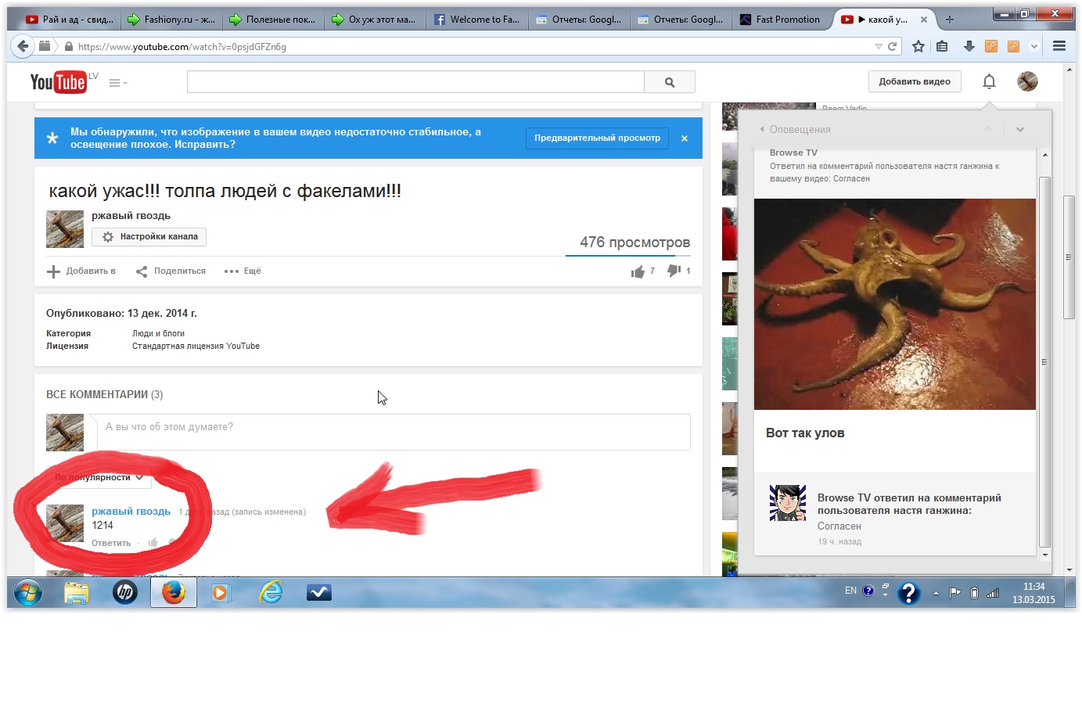The height and width of the screenshot is (704, 1082).
Task: Click Browse TV avatar in notification
Action: (788, 503)
